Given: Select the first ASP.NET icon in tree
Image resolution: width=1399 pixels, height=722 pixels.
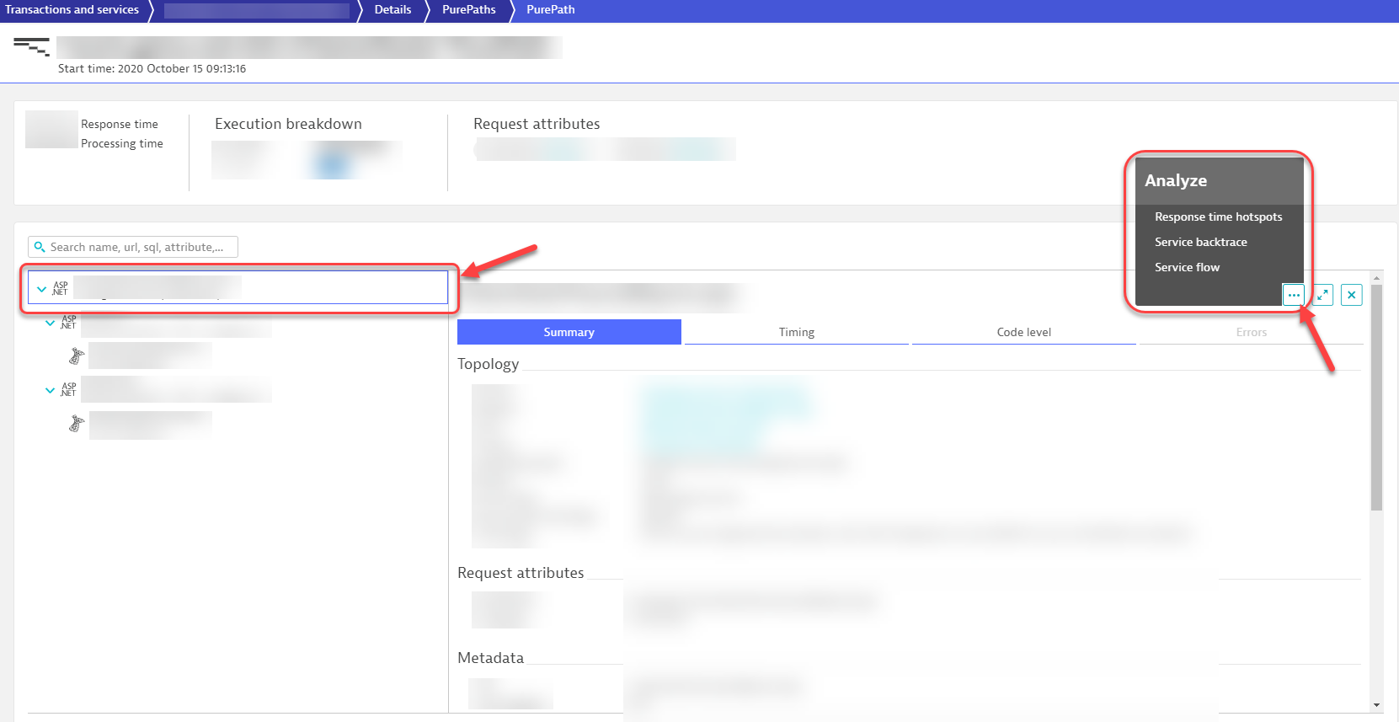Looking at the screenshot, I should [x=61, y=288].
